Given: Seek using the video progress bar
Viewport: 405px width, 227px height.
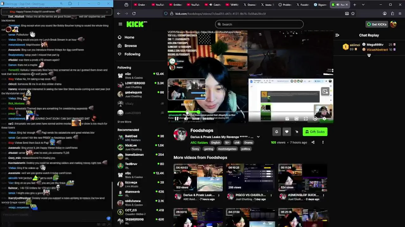Looking at the screenshot, I should pos(250,112).
